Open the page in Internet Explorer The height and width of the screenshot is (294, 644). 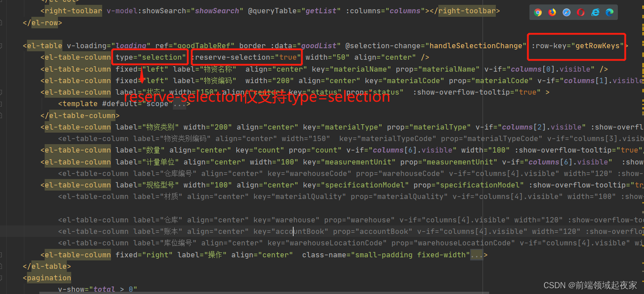(595, 12)
